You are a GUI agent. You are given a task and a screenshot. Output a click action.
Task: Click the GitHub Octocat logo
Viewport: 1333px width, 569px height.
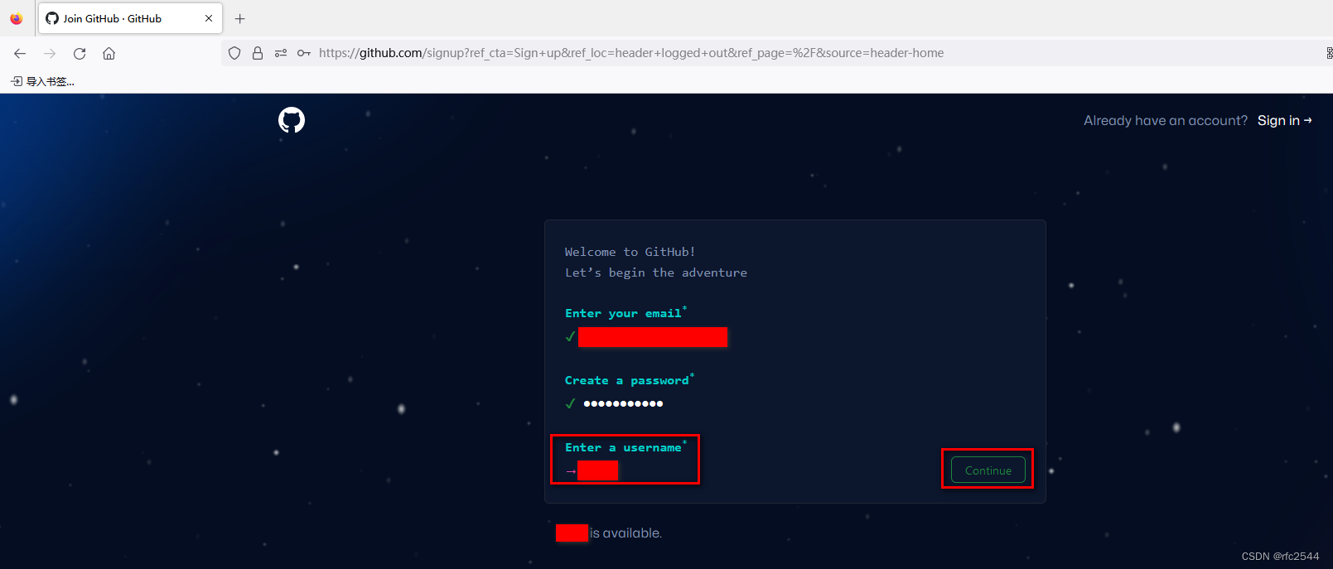[292, 120]
